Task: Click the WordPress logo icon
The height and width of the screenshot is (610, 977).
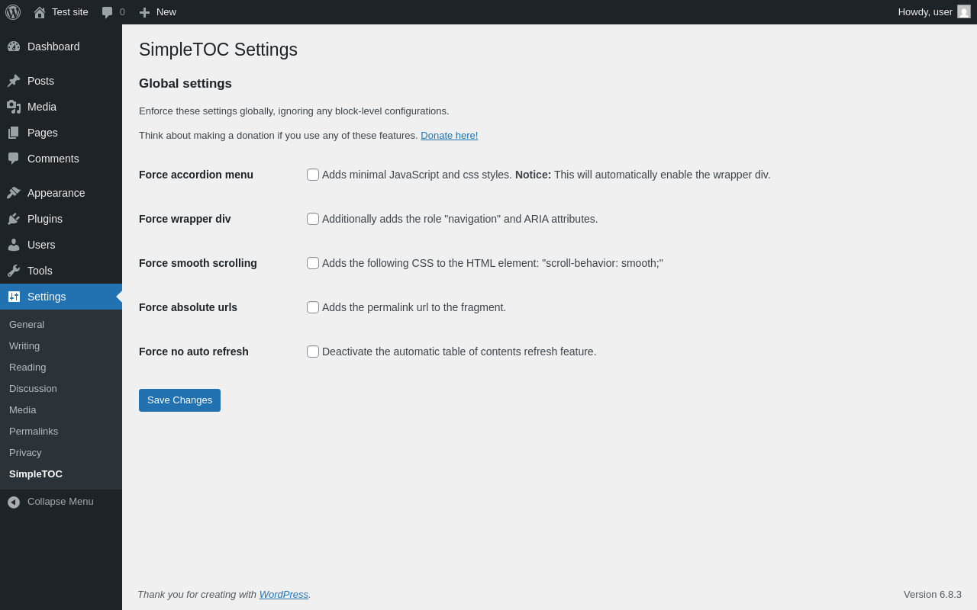Action: tap(13, 12)
